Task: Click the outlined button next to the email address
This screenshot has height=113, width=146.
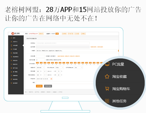Action: coord(41,34)
